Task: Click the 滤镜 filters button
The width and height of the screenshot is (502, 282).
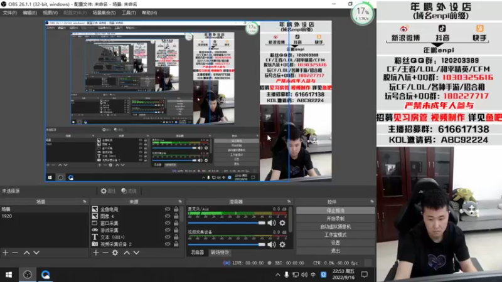Action: [x=129, y=191]
